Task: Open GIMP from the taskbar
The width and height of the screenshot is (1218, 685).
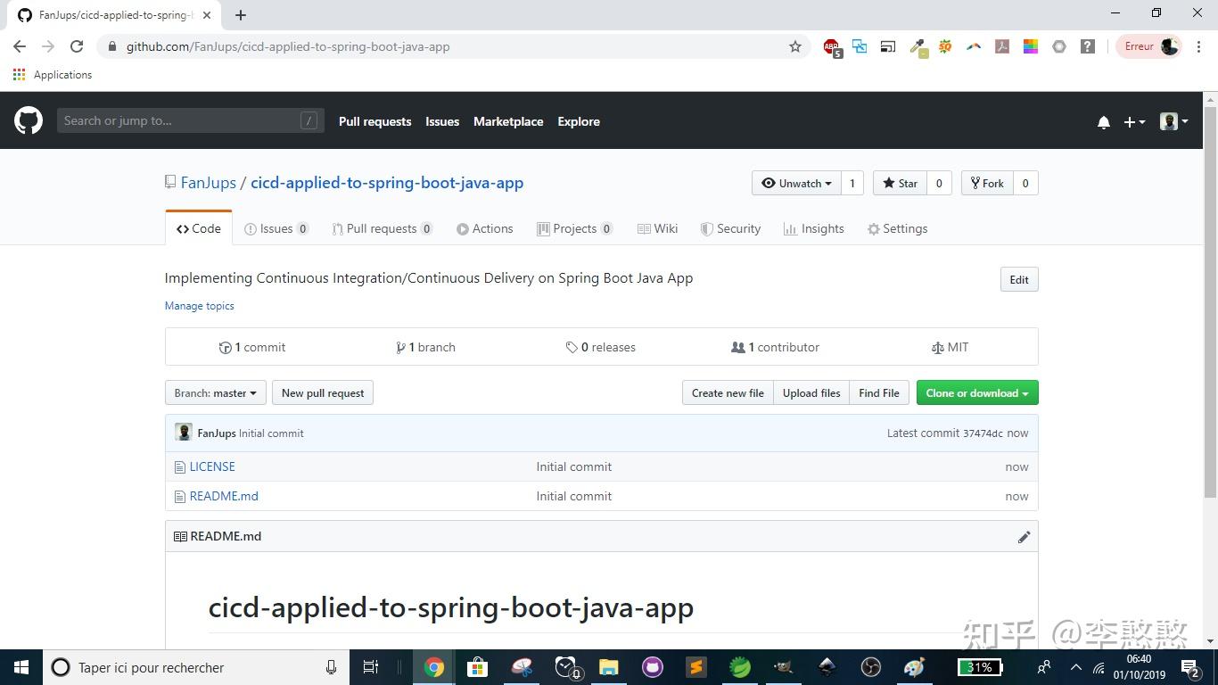Action: point(782,667)
